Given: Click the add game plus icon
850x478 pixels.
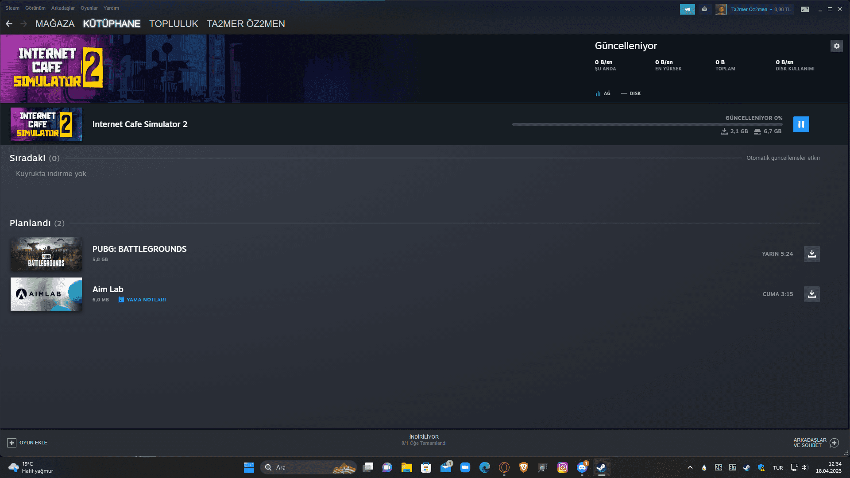Looking at the screenshot, I should tap(12, 443).
